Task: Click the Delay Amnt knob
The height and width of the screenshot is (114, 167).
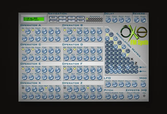Action: coord(128,20)
